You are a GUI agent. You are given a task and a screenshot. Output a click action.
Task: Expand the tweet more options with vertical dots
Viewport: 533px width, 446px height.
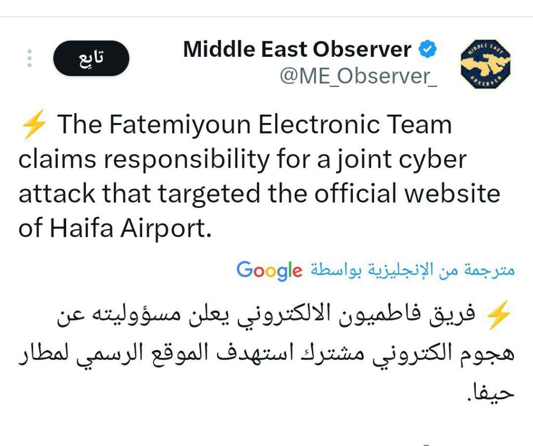30,57
